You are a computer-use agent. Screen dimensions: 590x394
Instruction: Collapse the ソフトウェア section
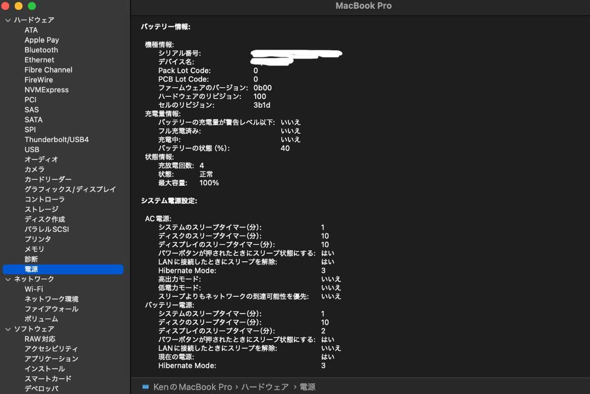(x=8, y=328)
